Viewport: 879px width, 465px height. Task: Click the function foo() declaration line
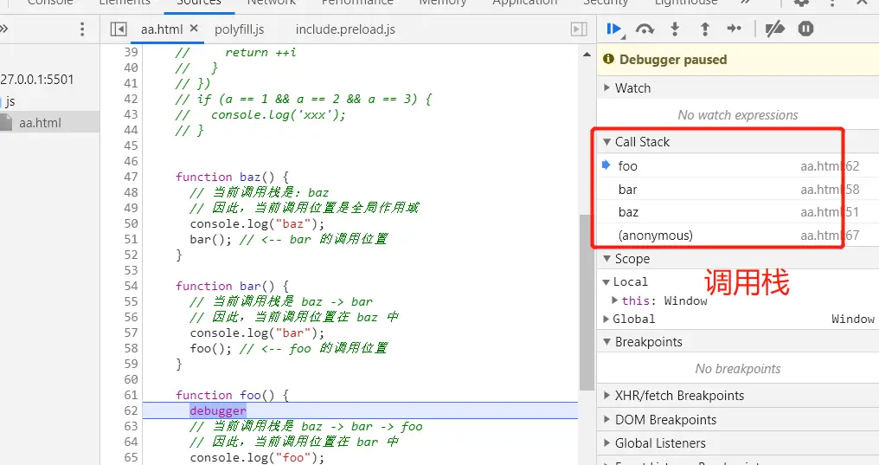(x=232, y=395)
